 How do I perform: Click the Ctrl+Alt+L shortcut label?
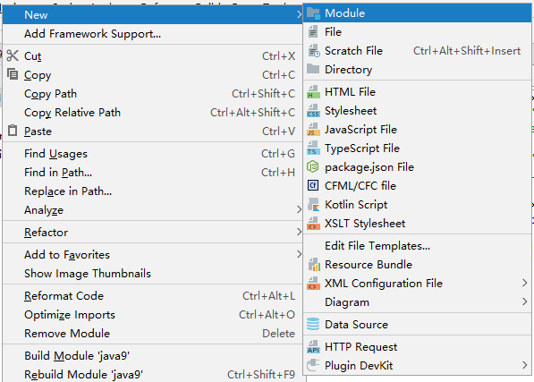click(268, 296)
